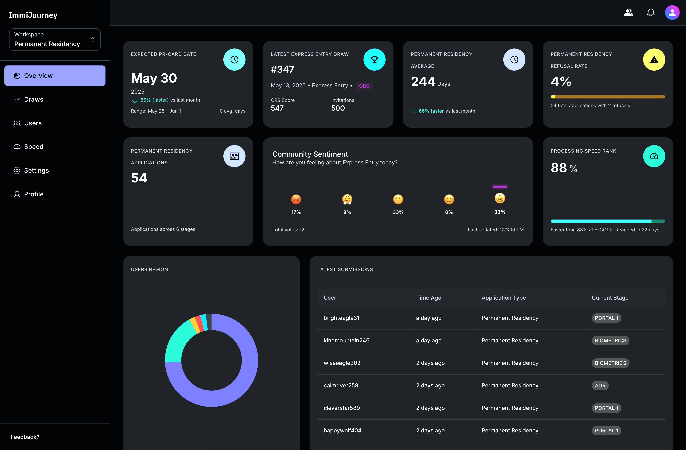This screenshot has width=686, height=450.
Task: Click the CEC badge on the draw card
Action: coord(364,85)
